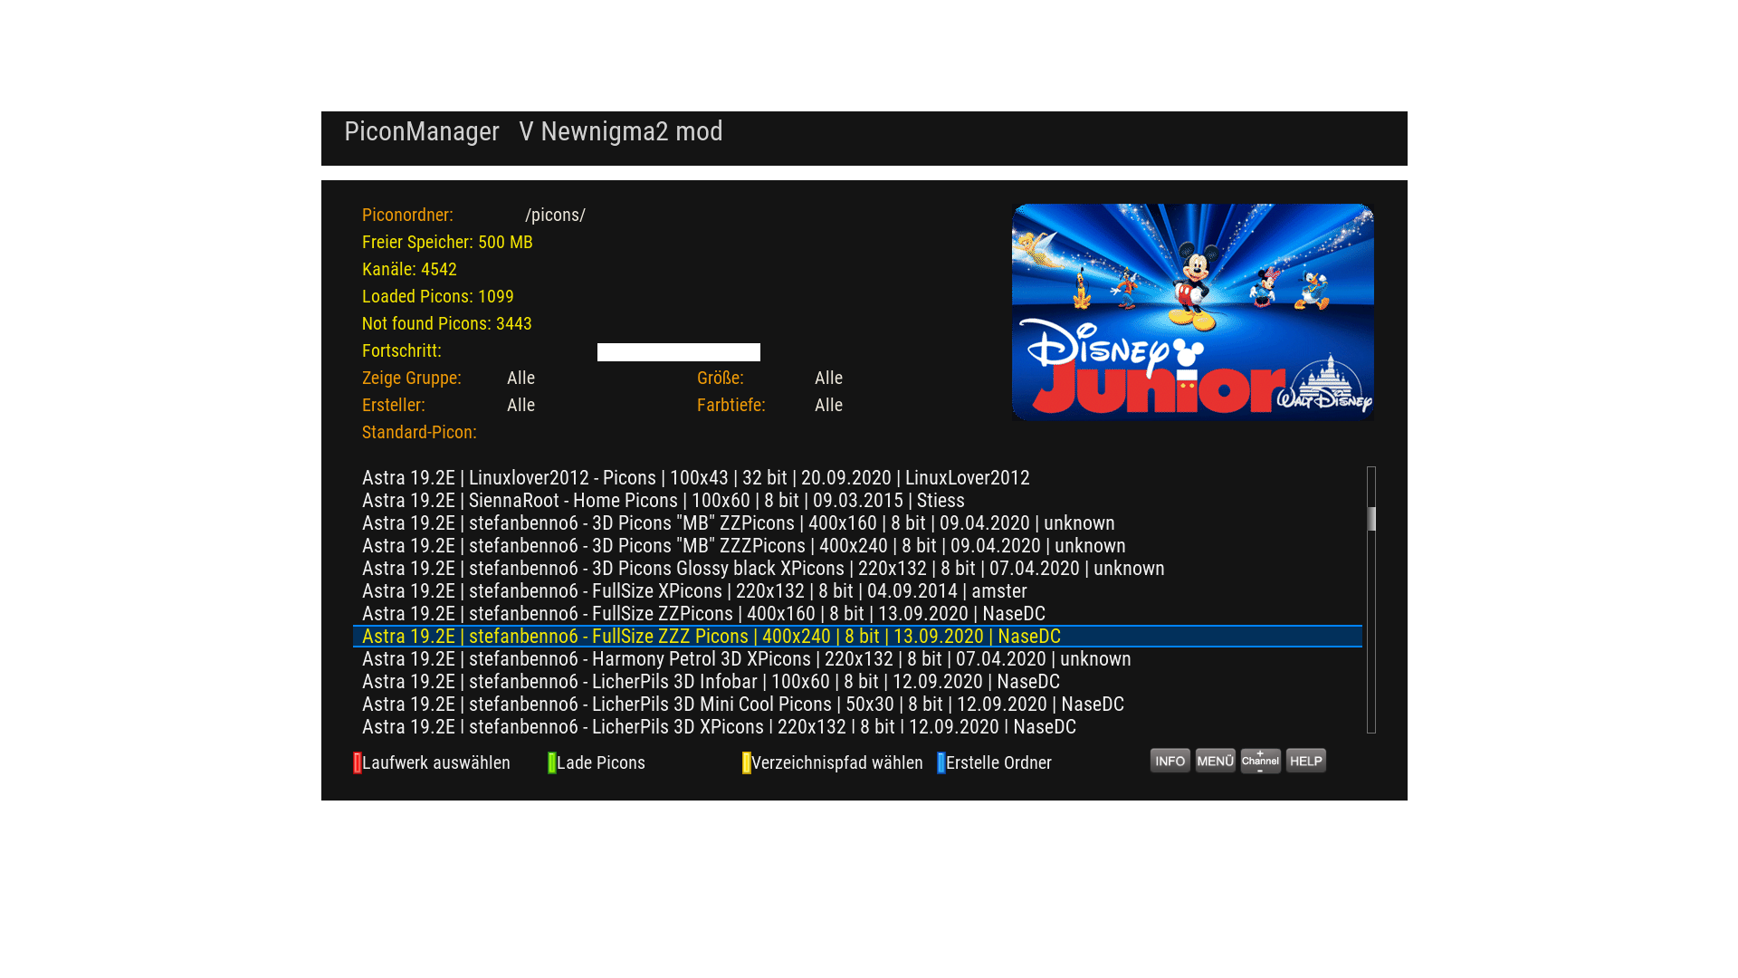Image resolution: width=1738 pixels, height=978 pixels.
Task: Change Zeige Gruppe value Alle
Action: pos(520,378)
